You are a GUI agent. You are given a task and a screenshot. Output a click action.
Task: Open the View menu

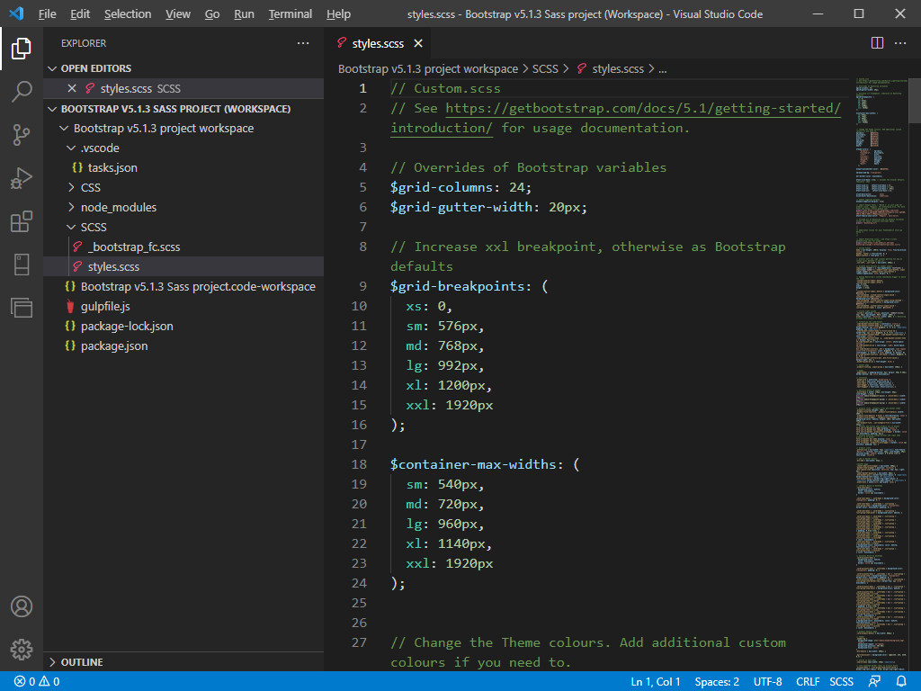177,14
